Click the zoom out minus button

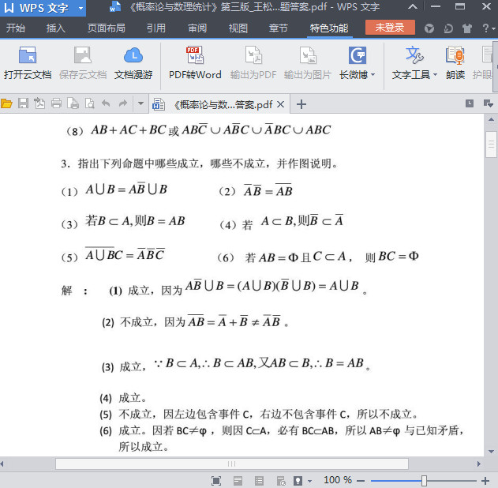(361, 481)
